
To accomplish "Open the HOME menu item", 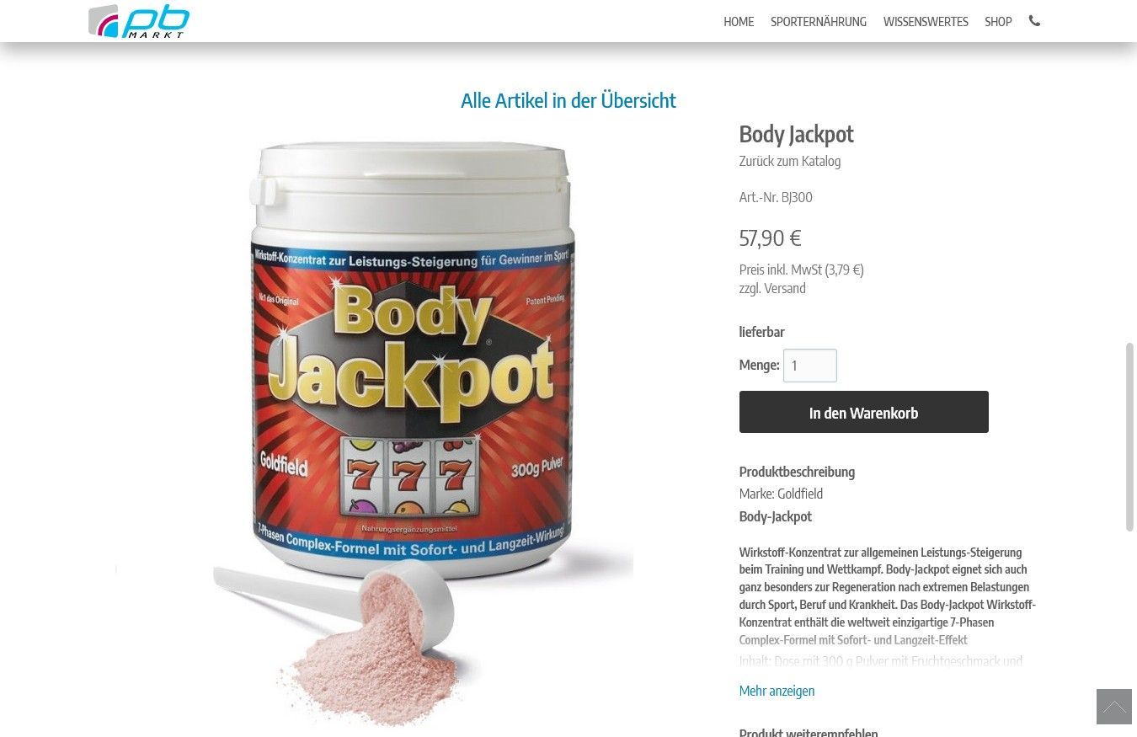I will click(739, 22).
